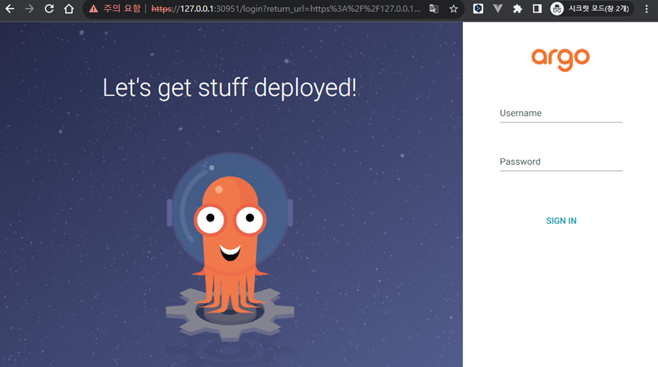Open the translate page icon
This screenshot has height=367, width=658.
434,8
